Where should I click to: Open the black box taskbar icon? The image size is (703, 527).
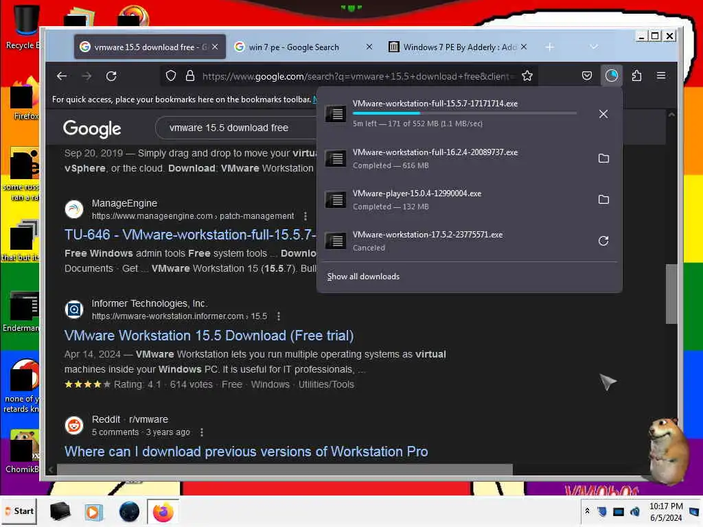pos(60,512)
